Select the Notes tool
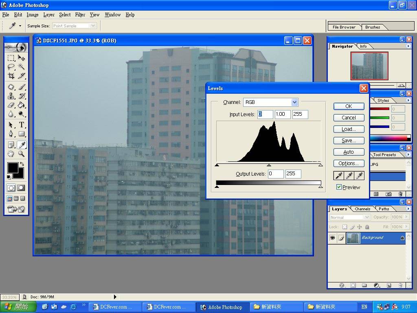Viewport: 417px width, 313px height. click(x=11, y=145)
